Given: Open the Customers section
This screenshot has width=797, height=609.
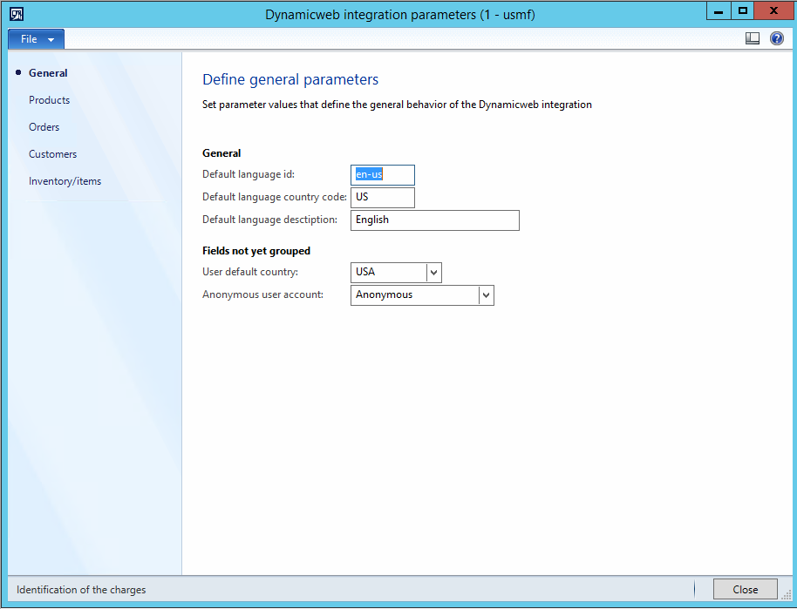Looking at the screenshot, I should coord(52,154).
